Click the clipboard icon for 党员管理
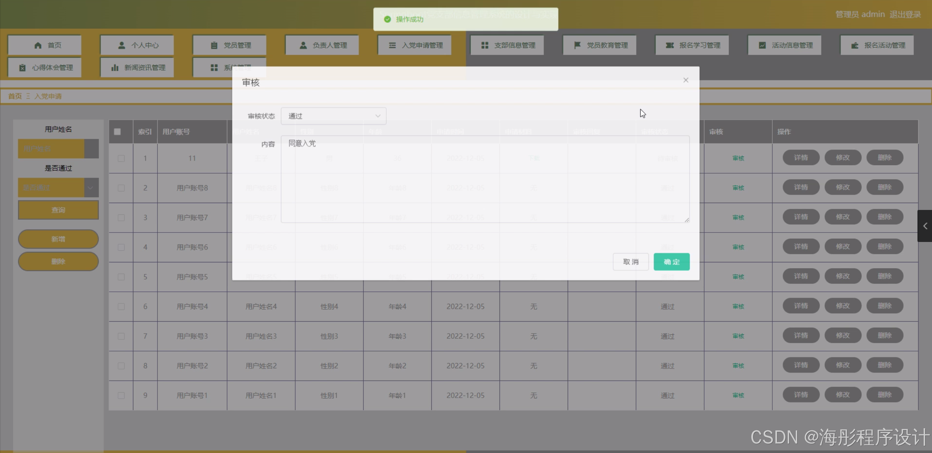Viewport: 932px width, 453px height. pos(214,45)
